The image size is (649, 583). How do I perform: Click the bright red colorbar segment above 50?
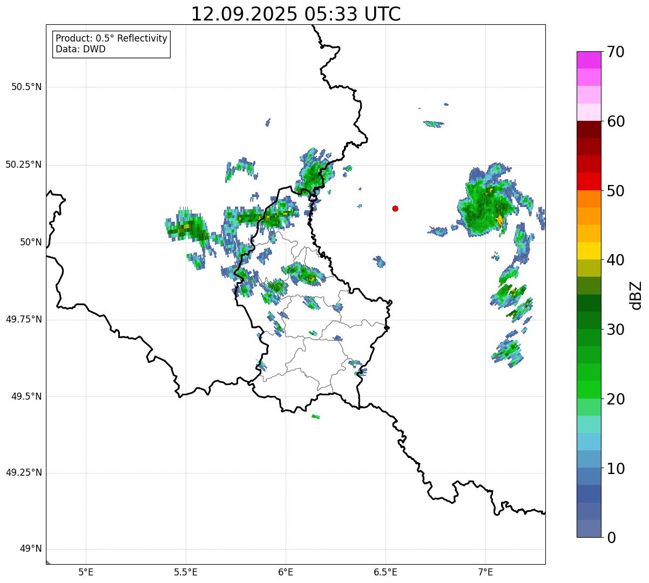pos(589,181)
